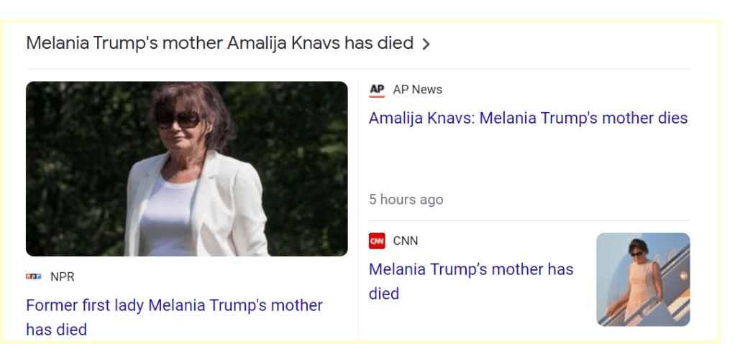Click the divider line above the CNN story
The height and width of the screenshot is (344, 735).
point(528,220)
